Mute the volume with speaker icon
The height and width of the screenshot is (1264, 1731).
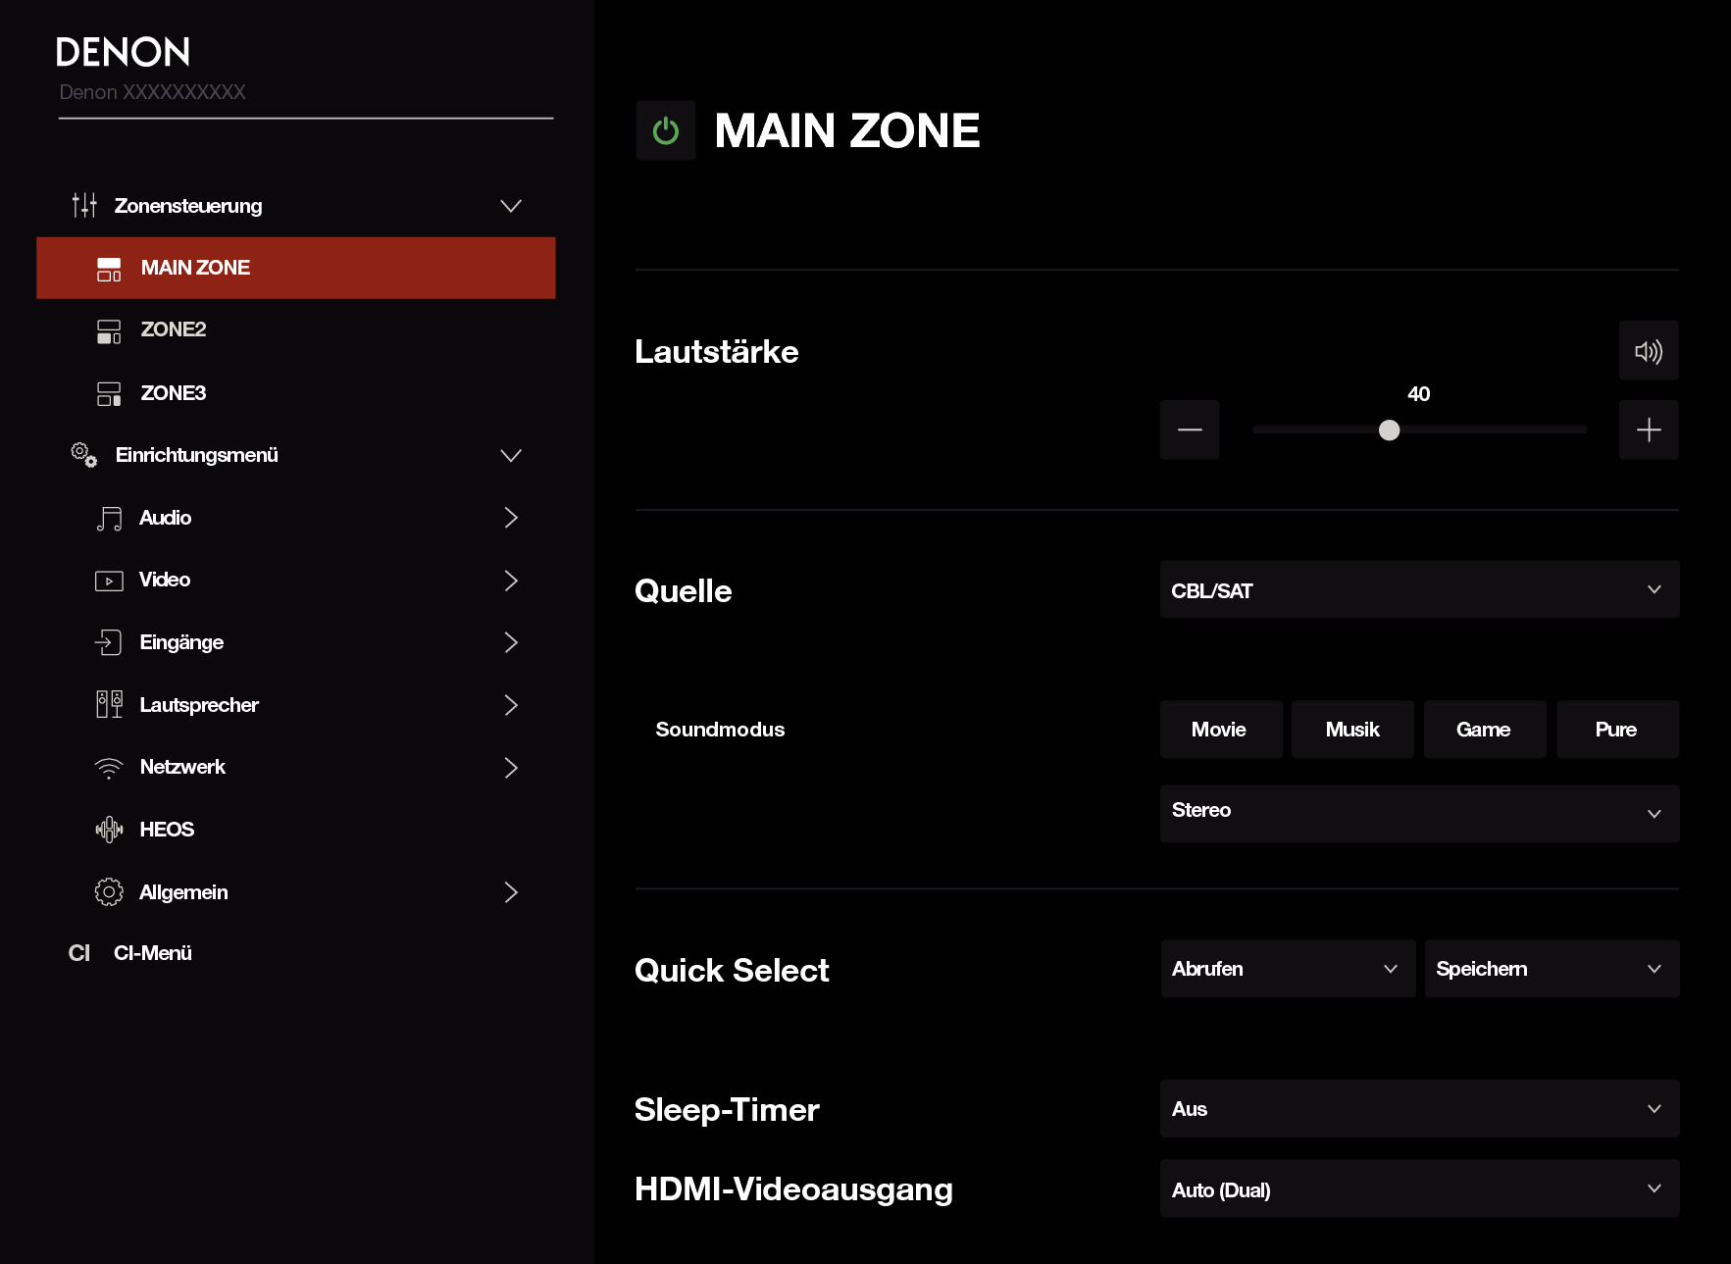[x=1648, y=351]
